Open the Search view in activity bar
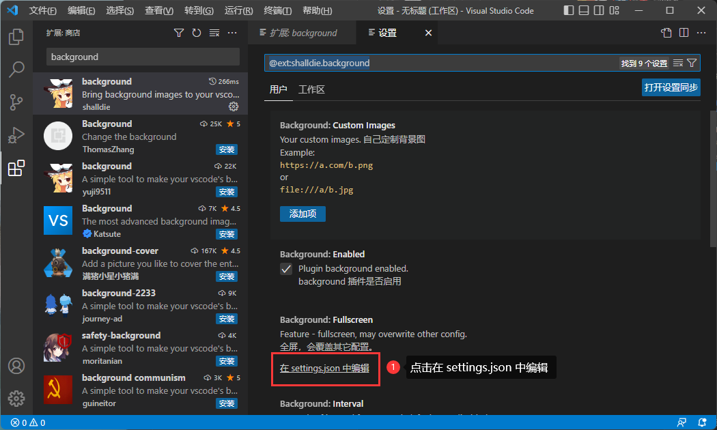Viewport: 717px width, 430px height. (x=16, y=70)
